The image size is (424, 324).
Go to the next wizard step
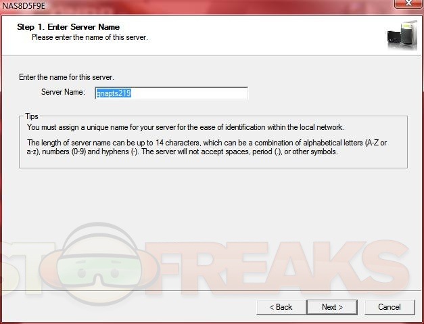coord(332,307)
